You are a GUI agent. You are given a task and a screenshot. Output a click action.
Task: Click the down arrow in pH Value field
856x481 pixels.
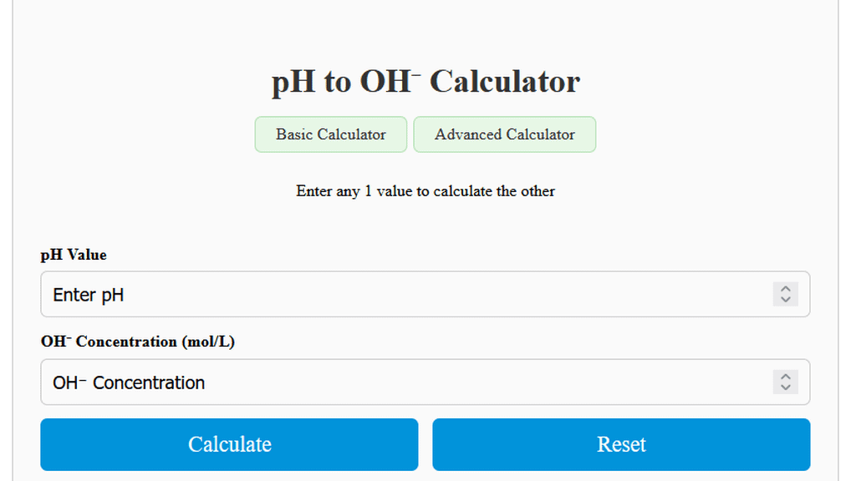[785, 299]
